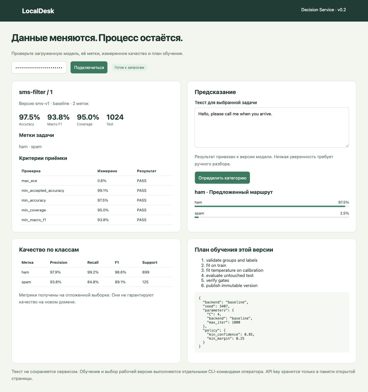Viewport: 368px width, 392px height.
Task: Click the step publish immutable version
Action: (x=232, y=286)
